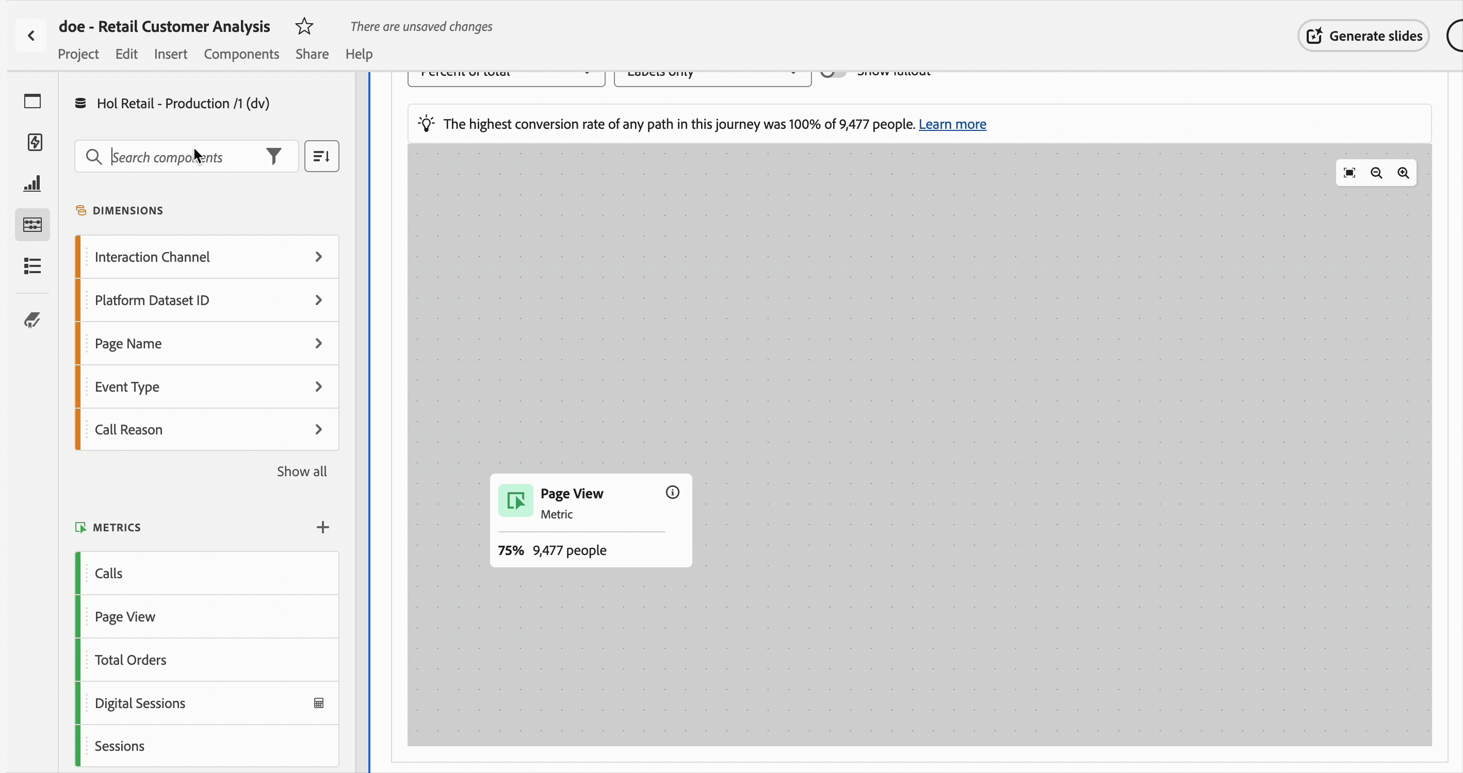This screenshot has height=773, width=1463.
Task: Click the calculator icon on Digital Sessions
Action: click(x=319, y=703)
